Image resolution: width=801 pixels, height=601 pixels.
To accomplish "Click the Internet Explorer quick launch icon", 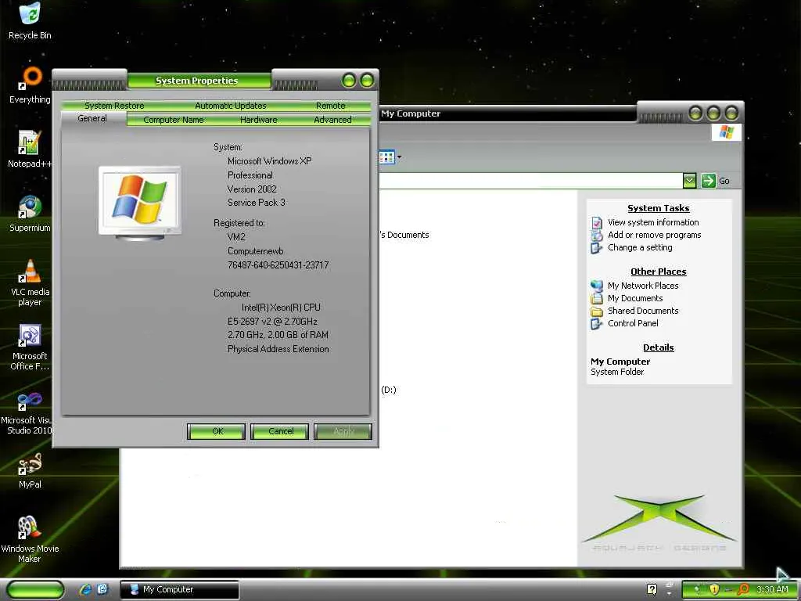I will click(x=84, y=589).
